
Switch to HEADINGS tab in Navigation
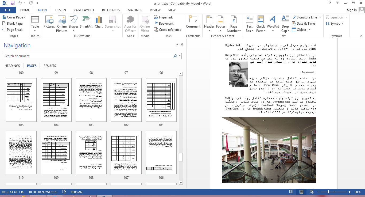coord(12,66)
